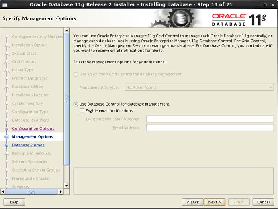
Task: Click the Backup and Recovery step
Action: point(32,153)
